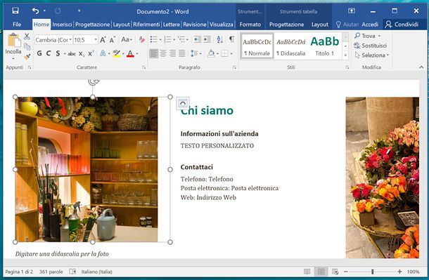
Task: Click Condividi share button
Action: click(x=402, y=25)
